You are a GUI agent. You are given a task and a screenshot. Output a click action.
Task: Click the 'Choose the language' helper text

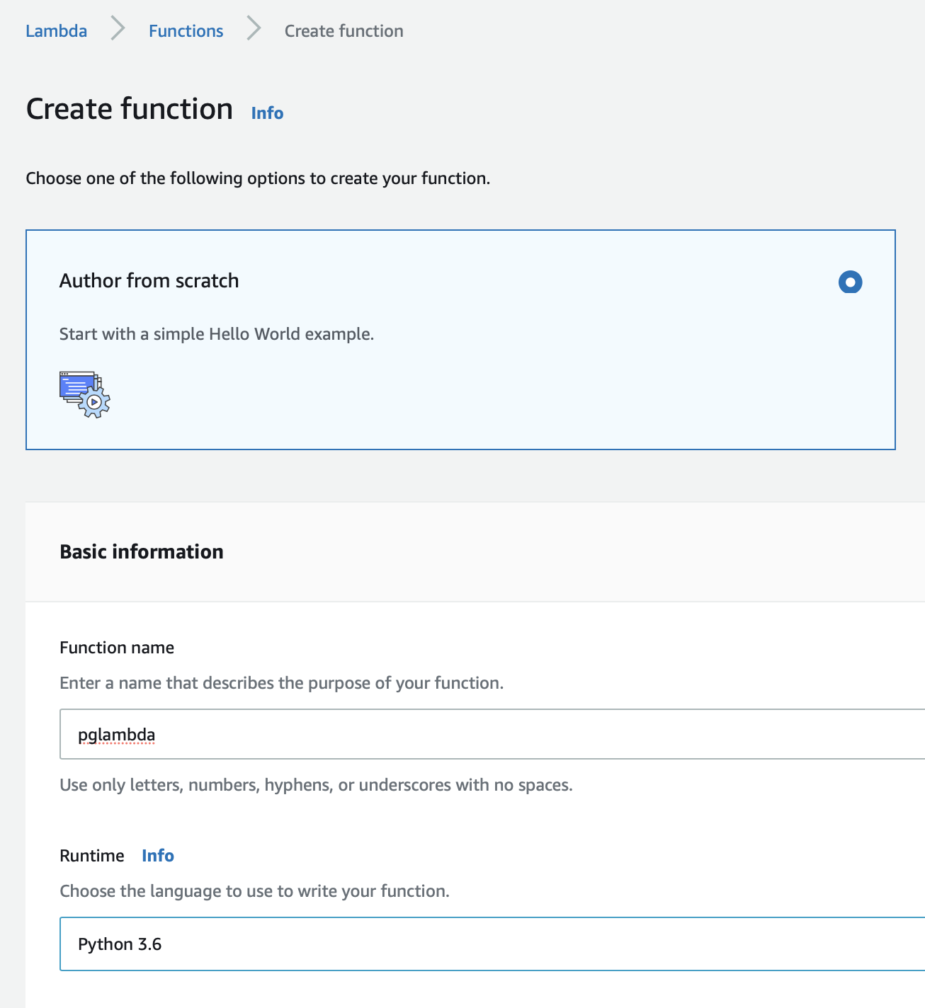[x=254, y=891]
